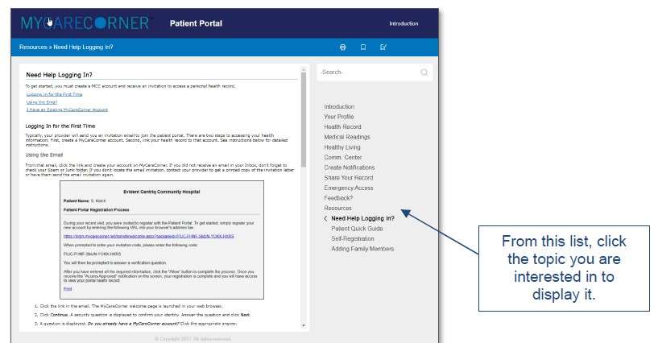Click the bookmark icon in blue toolbar

pyautogui.click(x=363, y=47)
